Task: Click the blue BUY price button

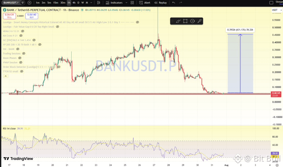Action: point(32,16)
